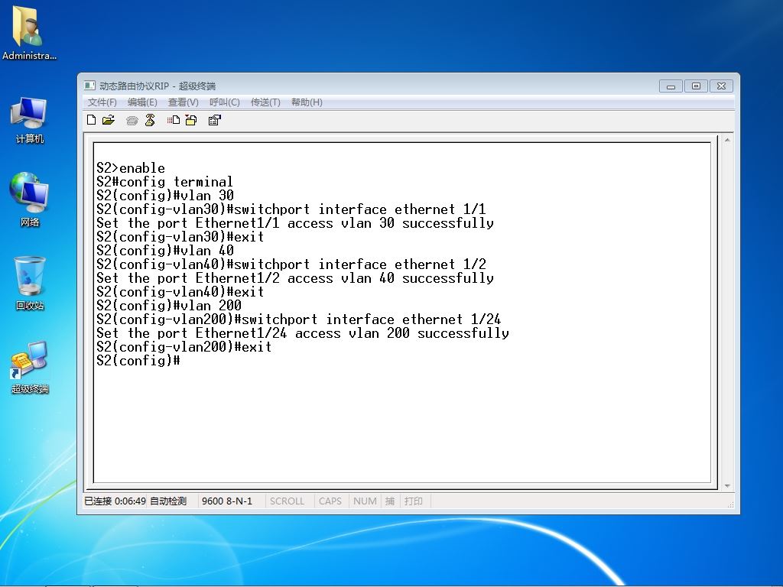The width and height of the screenshot is (783, 587).
Task: Click the Send file toolbar icon
Action: click(174, 120)
